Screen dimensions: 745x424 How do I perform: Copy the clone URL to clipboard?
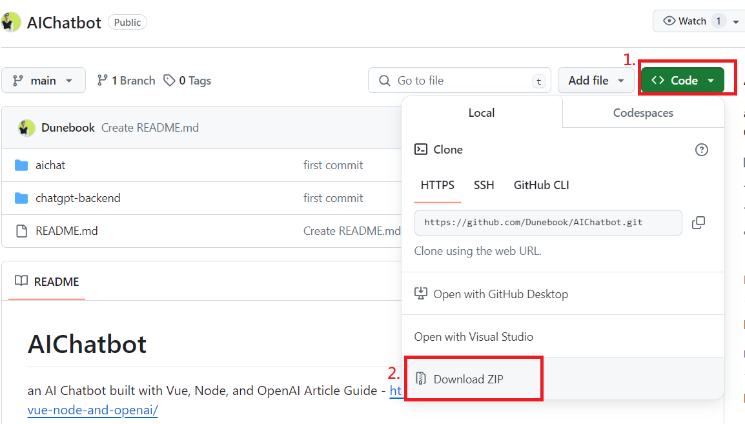click(x=698, y=223)
